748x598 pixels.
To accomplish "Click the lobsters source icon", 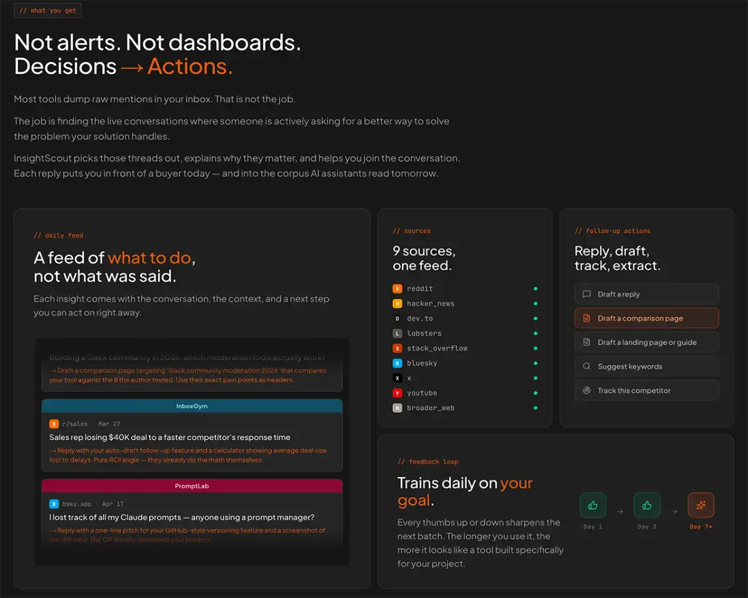I will click(398, 333).
